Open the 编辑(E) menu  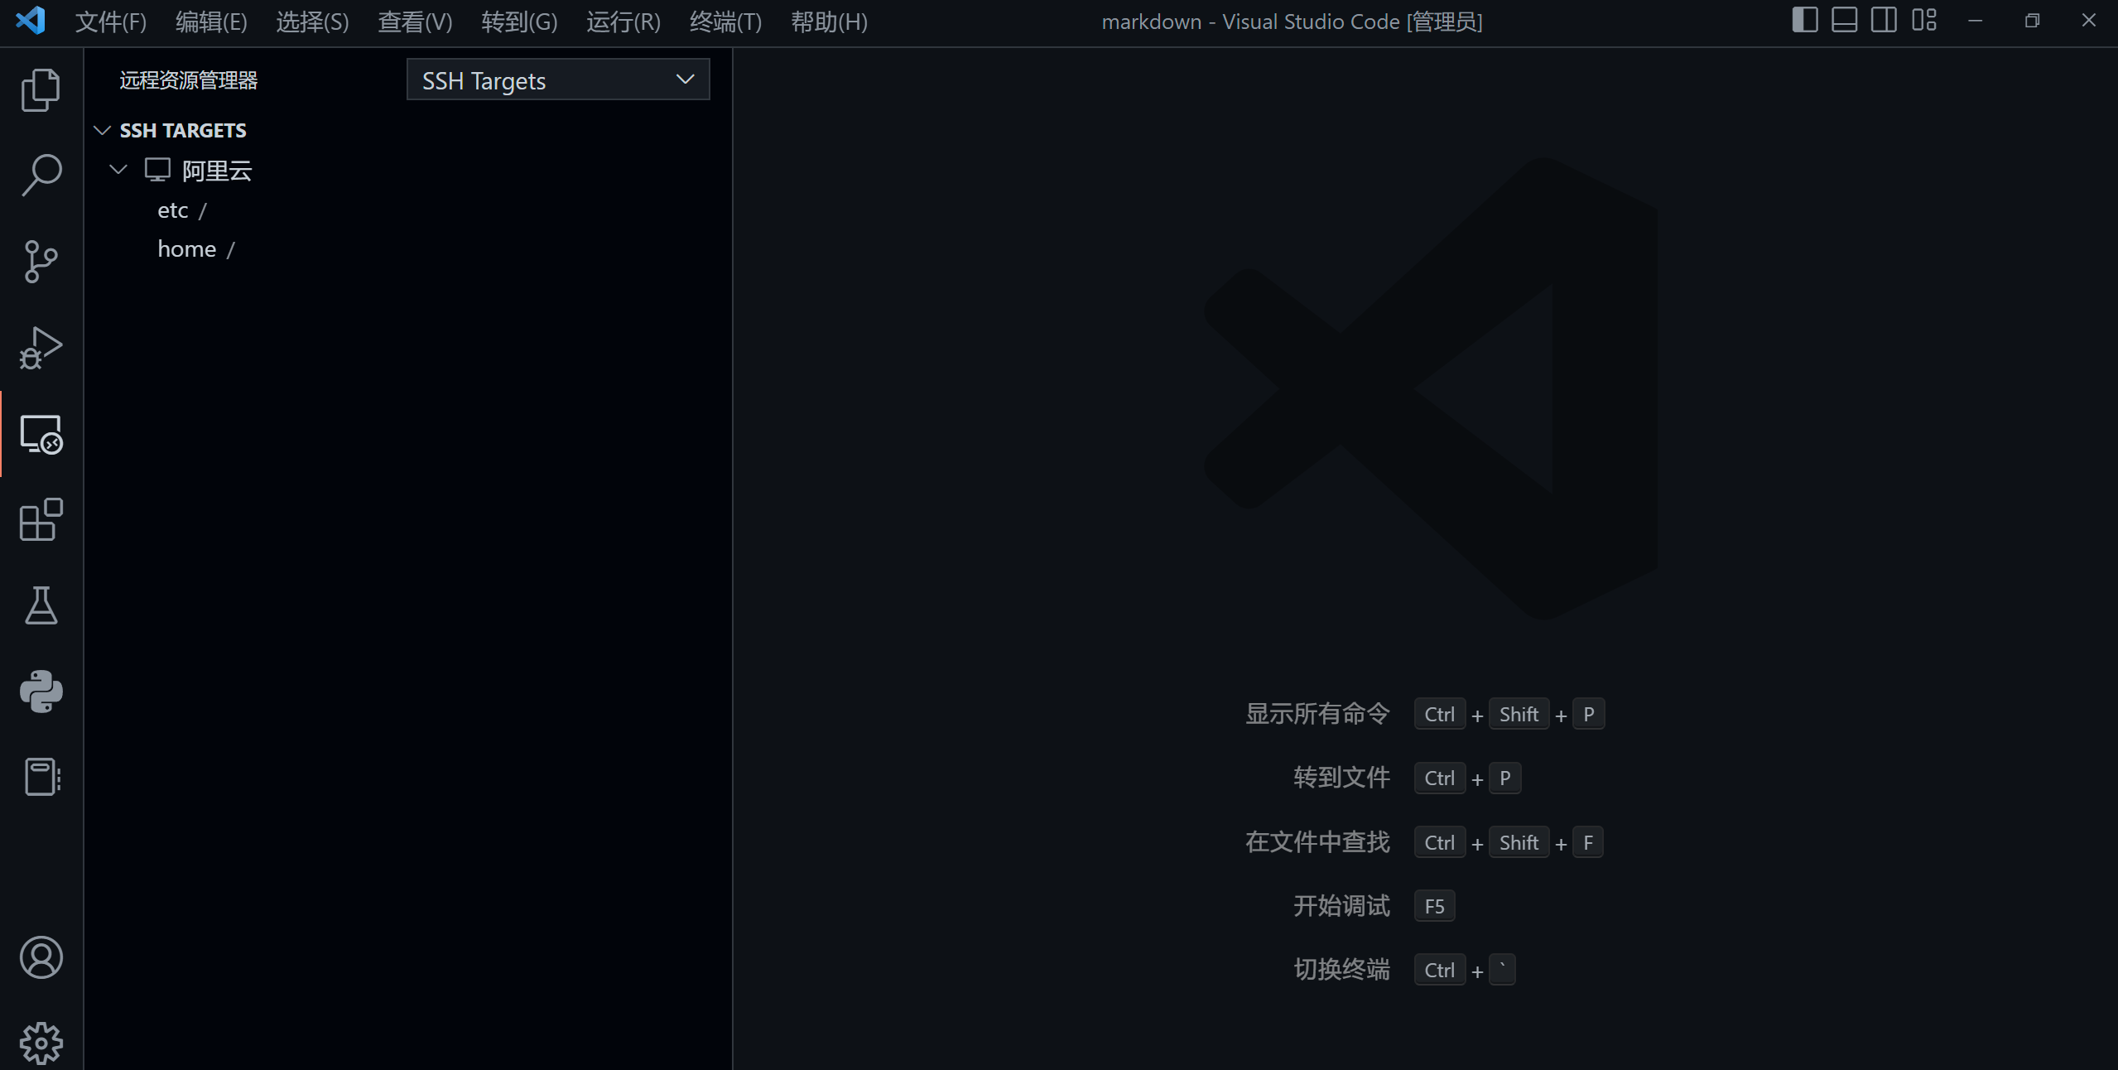click(x=211, y=22)
